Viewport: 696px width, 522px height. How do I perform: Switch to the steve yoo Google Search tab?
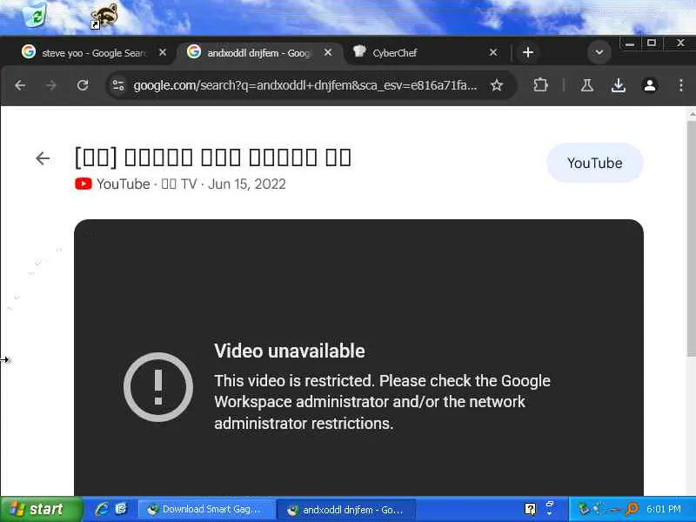[x=92, y=53]
